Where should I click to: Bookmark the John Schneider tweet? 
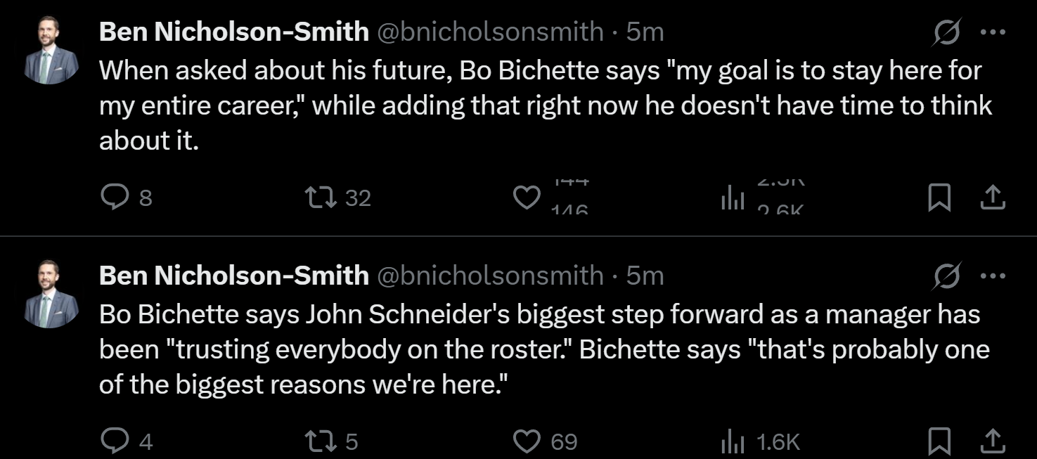click(939, 441)
